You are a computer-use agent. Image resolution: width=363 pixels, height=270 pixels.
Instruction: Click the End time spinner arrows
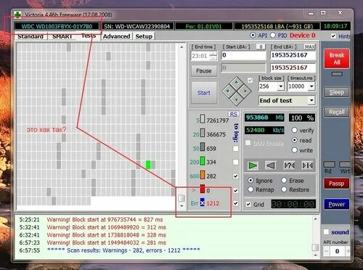[213, 56]
